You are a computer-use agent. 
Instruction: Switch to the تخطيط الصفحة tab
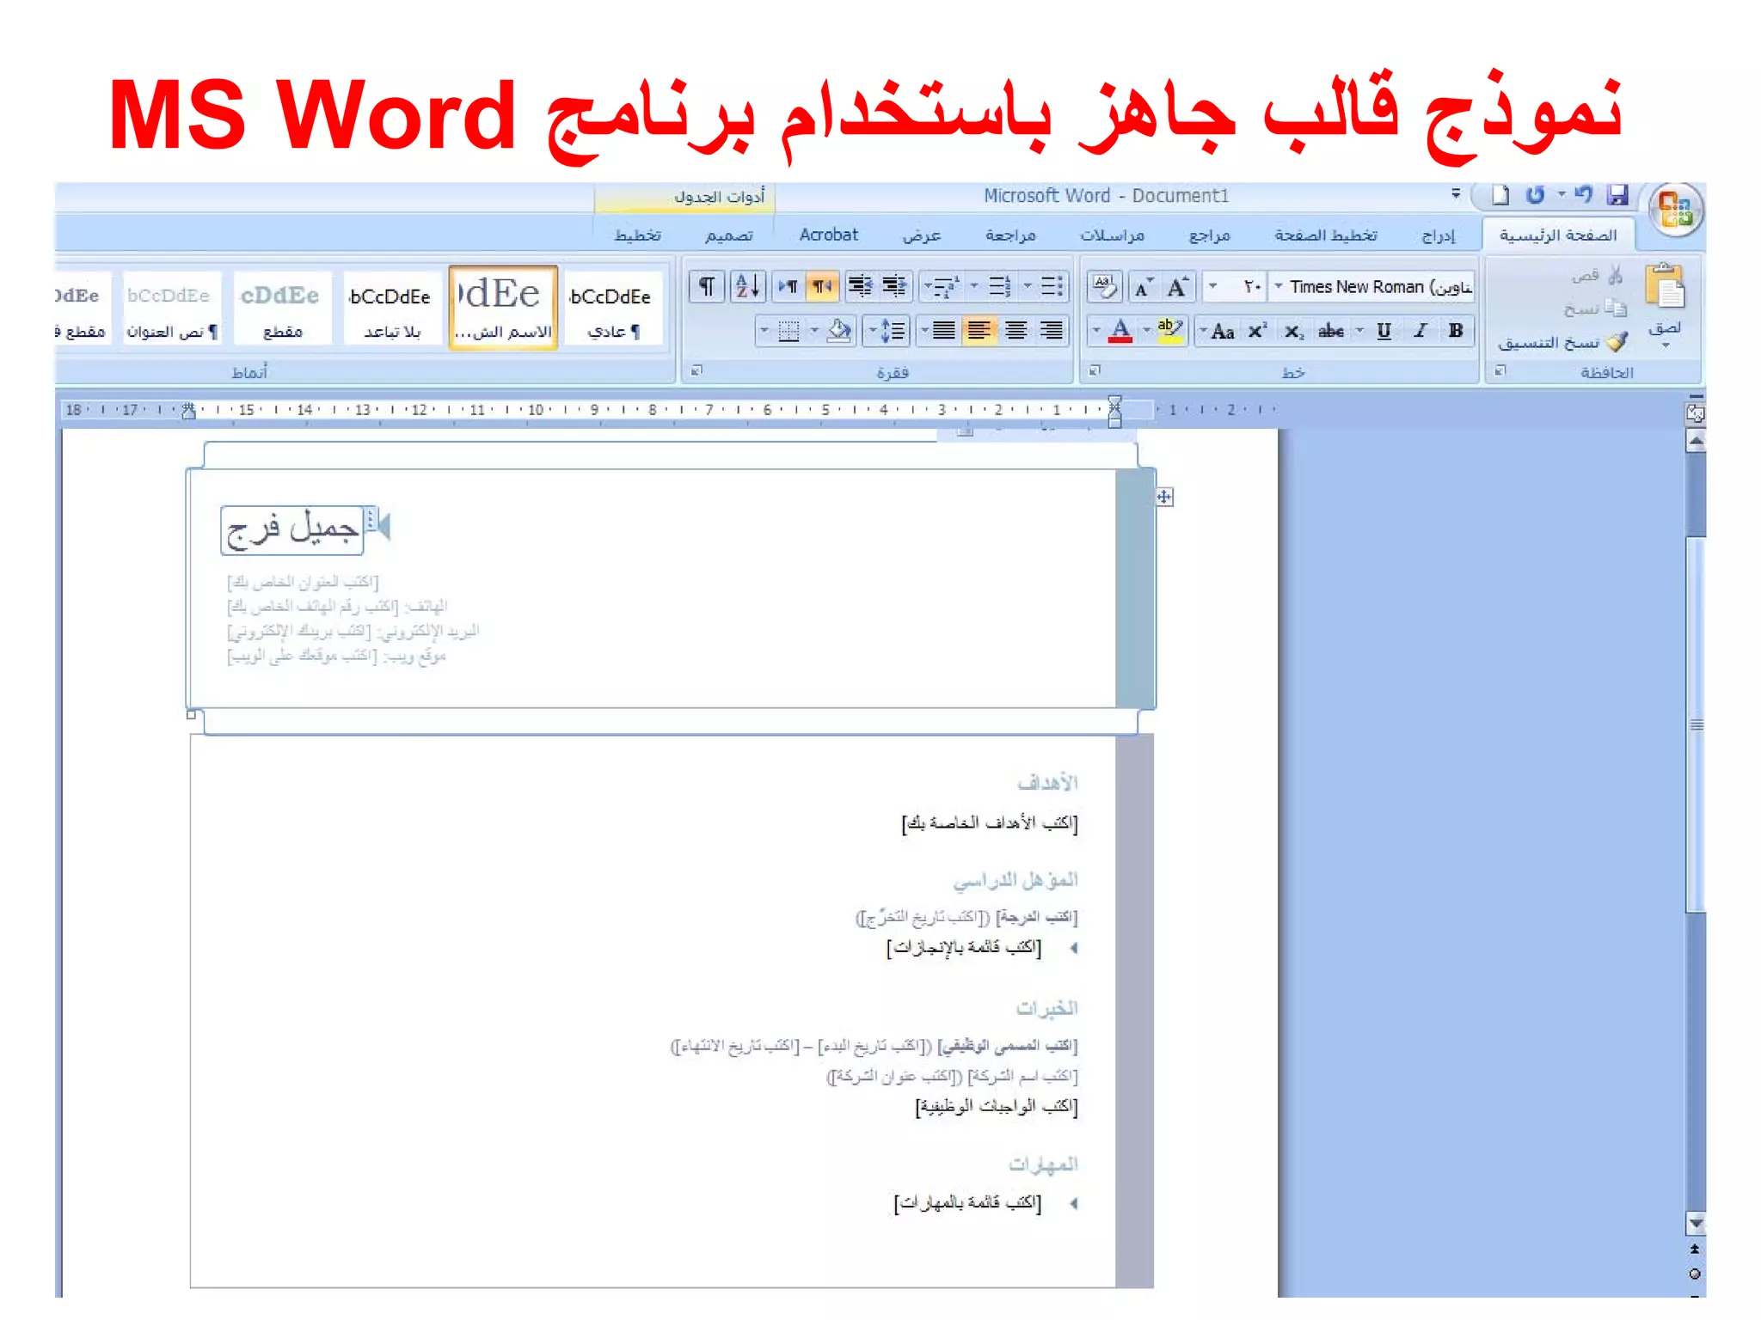1325,235
